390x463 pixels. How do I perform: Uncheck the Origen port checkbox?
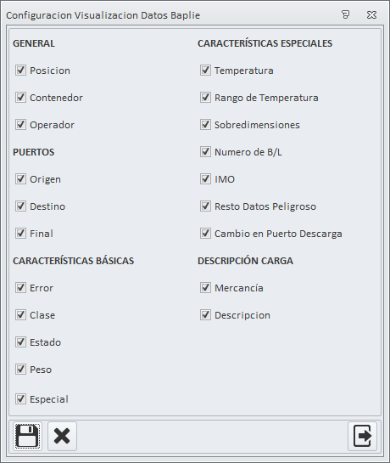pyautogui.click(x=20, y=179)
